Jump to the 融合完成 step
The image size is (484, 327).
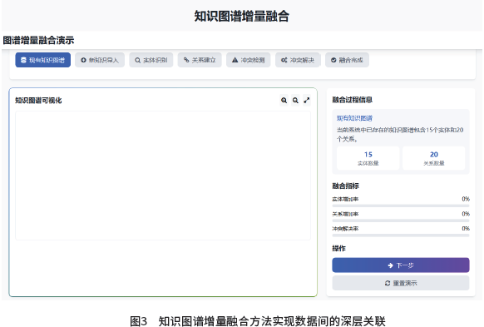[x=347, y=60]
